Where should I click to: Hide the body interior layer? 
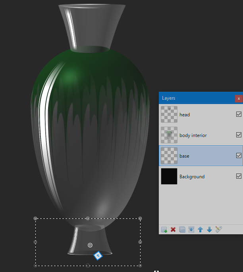click(x=239, y=135)
